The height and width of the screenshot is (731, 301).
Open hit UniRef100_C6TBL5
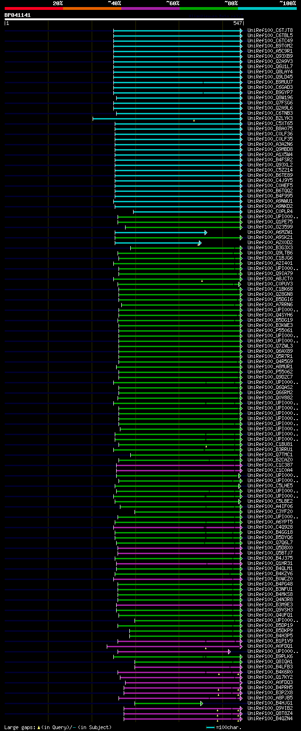point(270,35)
